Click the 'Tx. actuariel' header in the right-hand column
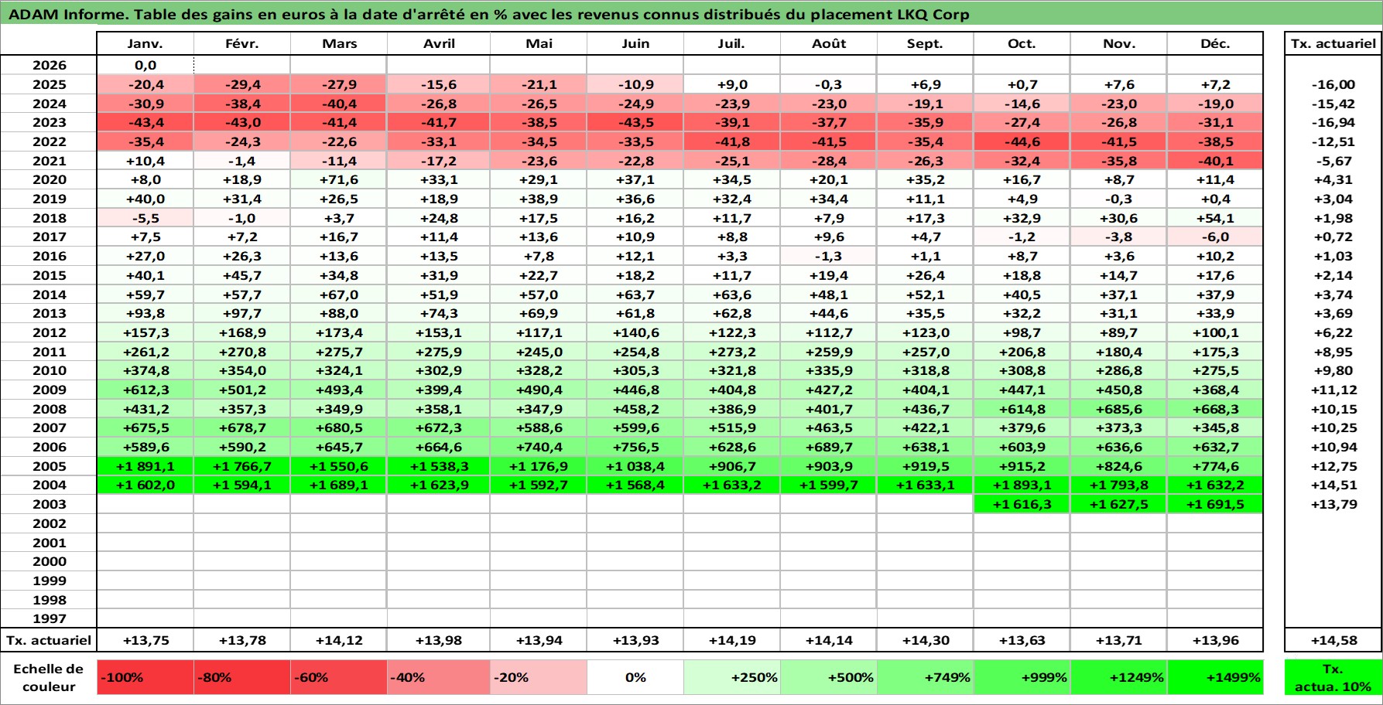 coord(1333,43)
